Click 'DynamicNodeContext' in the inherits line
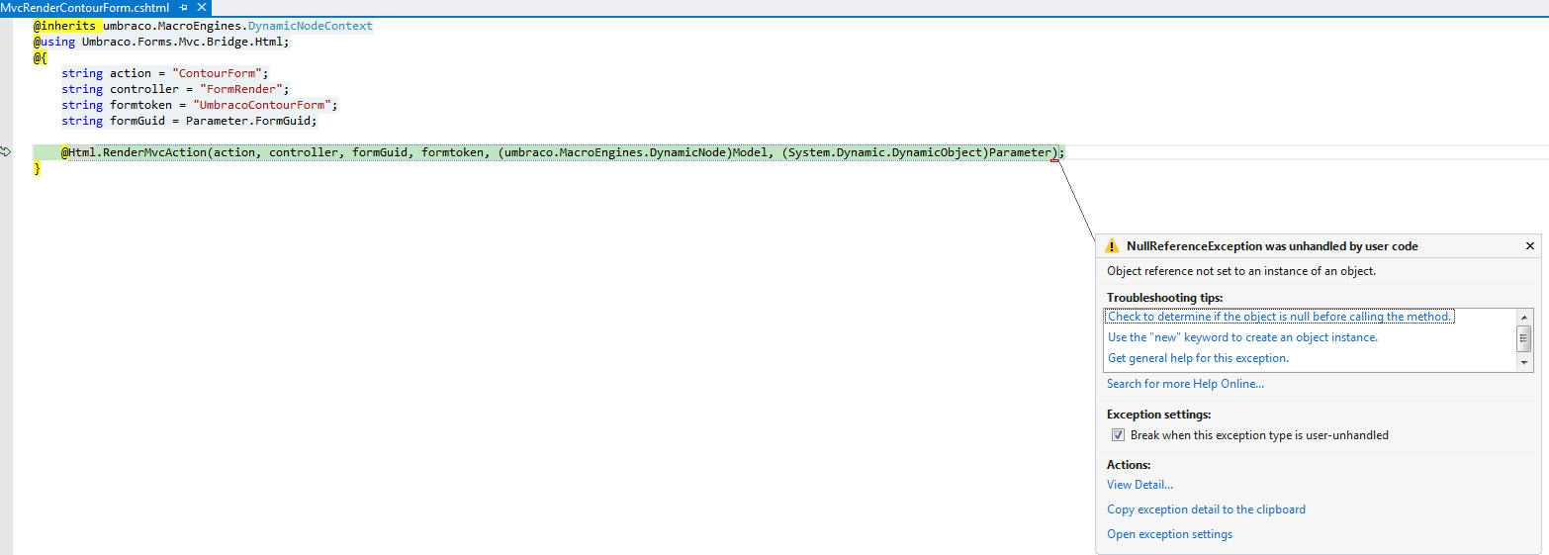 click(x=311, y=26)
